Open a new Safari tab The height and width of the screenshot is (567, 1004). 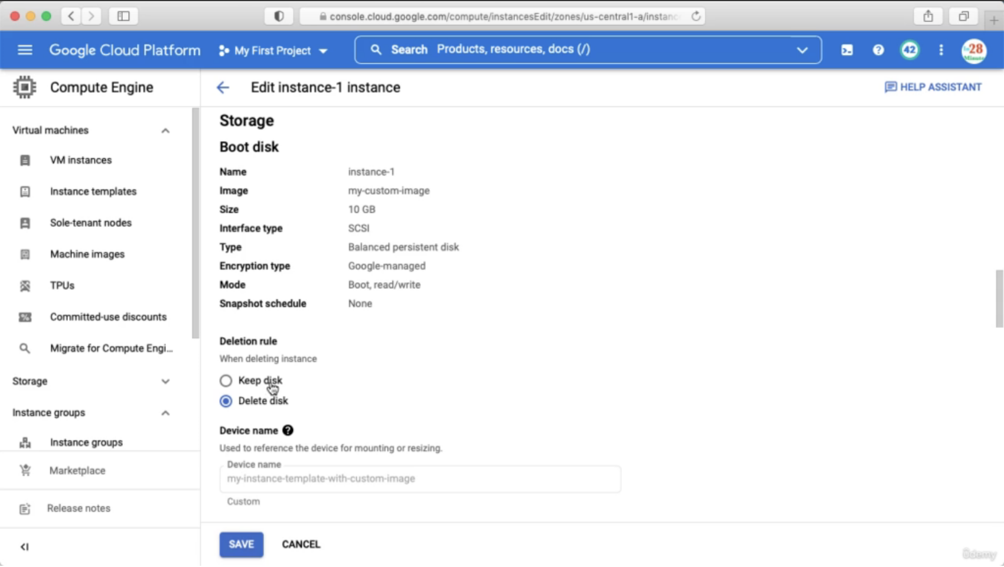coord(994,19)
